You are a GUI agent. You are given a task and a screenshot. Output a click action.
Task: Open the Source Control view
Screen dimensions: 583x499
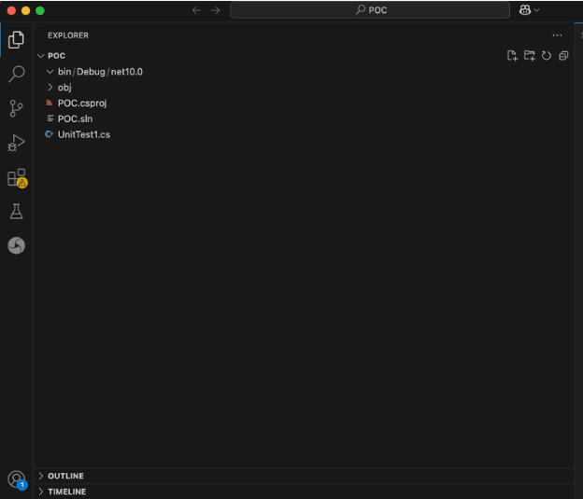(16, 108)
